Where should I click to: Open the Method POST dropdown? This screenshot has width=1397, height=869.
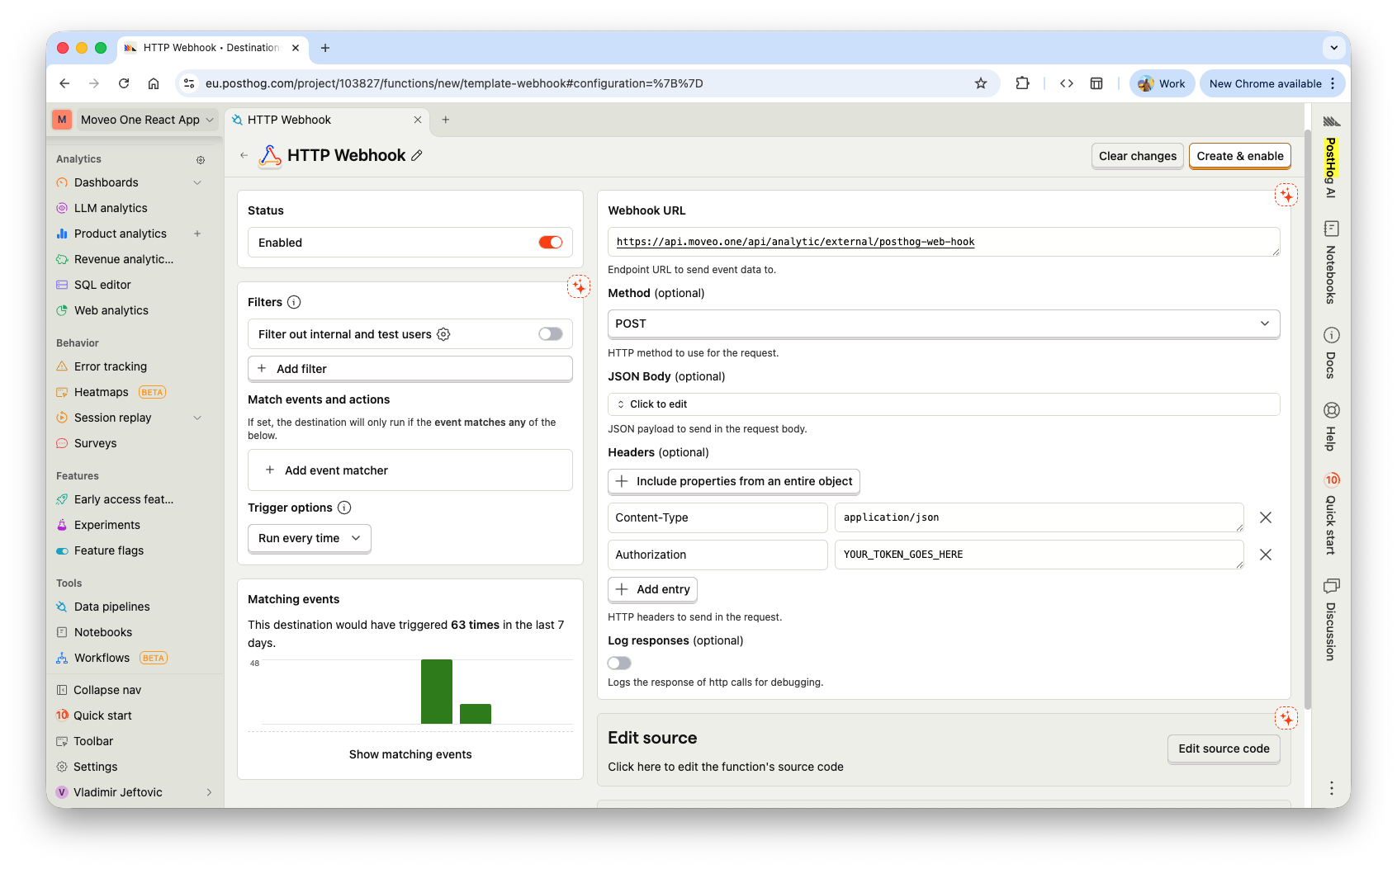944,324
